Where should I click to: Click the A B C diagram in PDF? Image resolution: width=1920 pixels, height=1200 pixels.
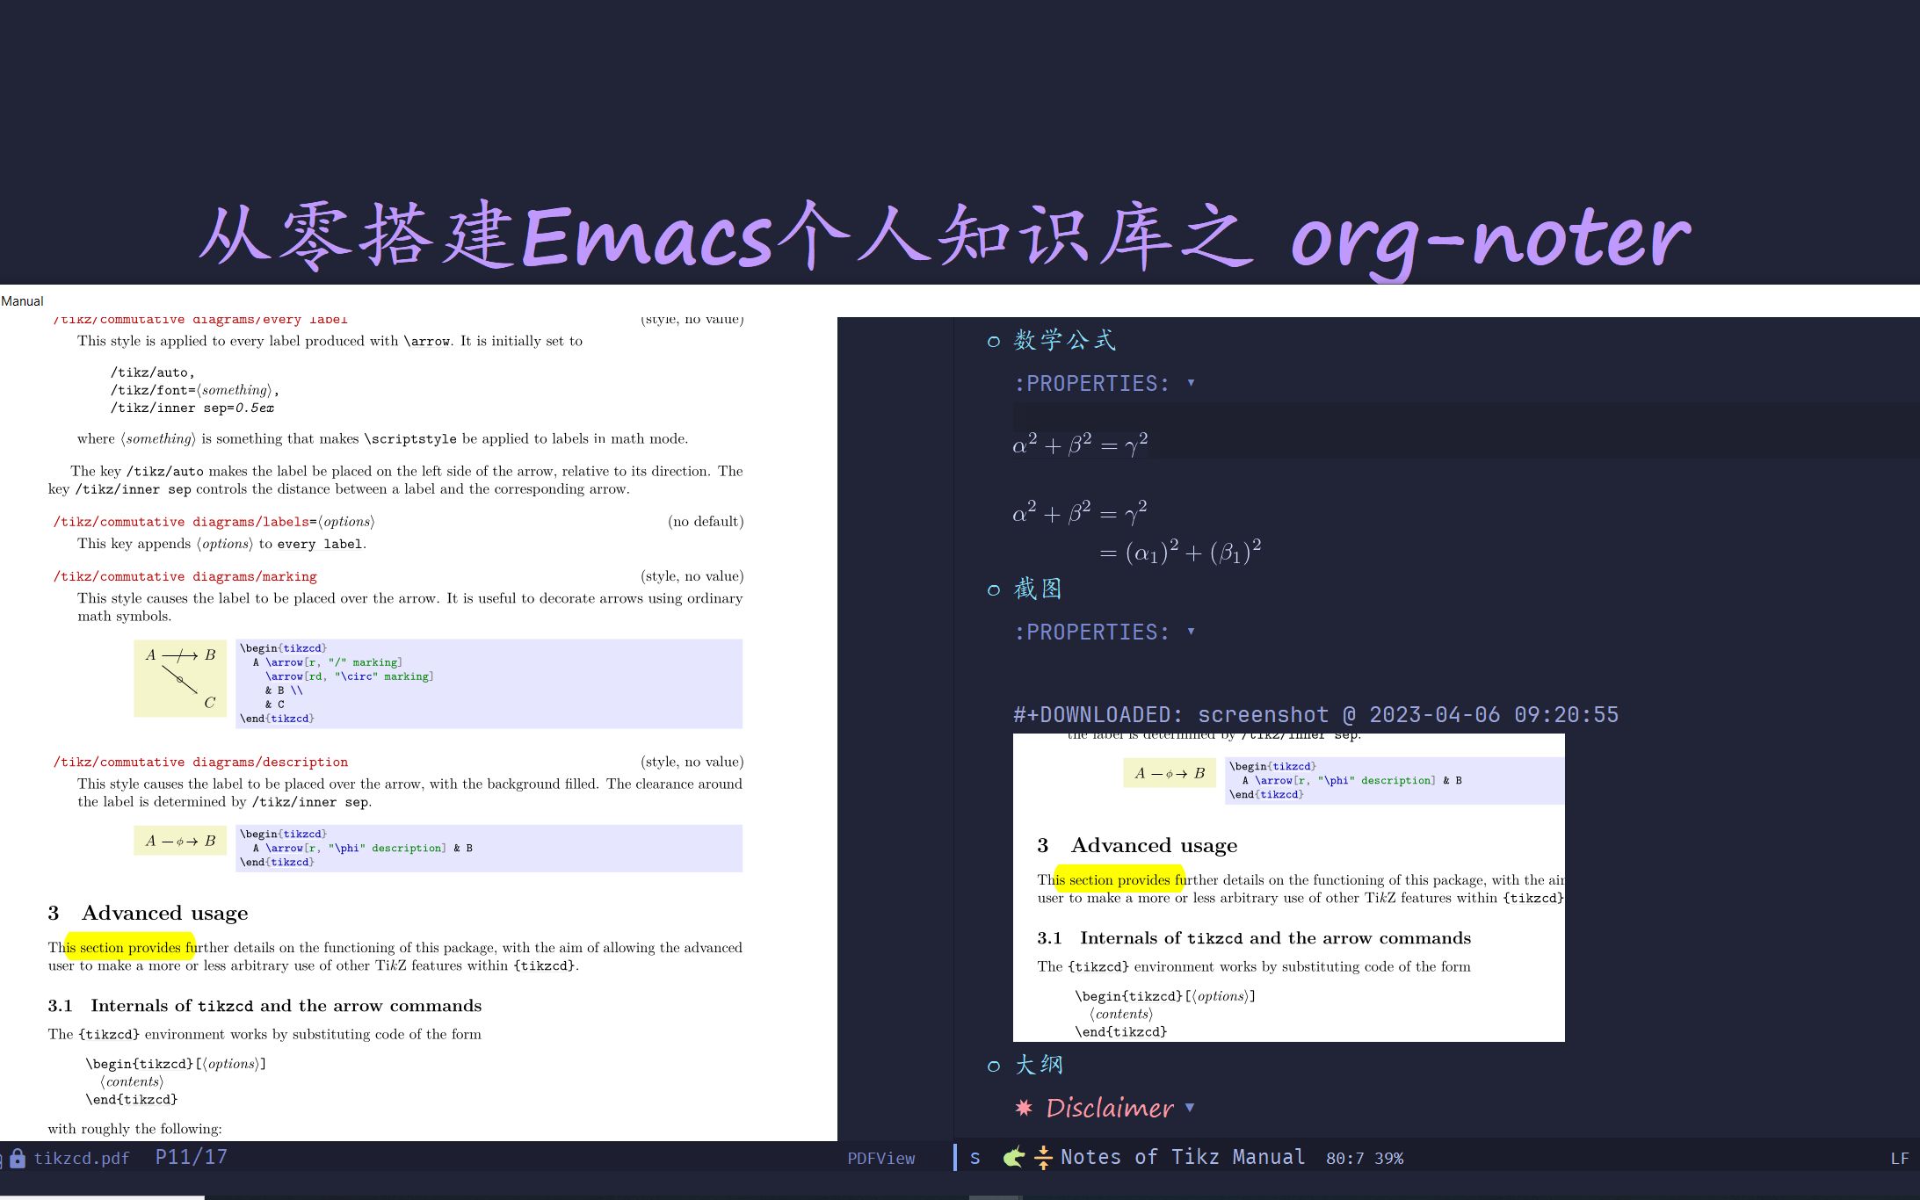click(x=180, y=678)
